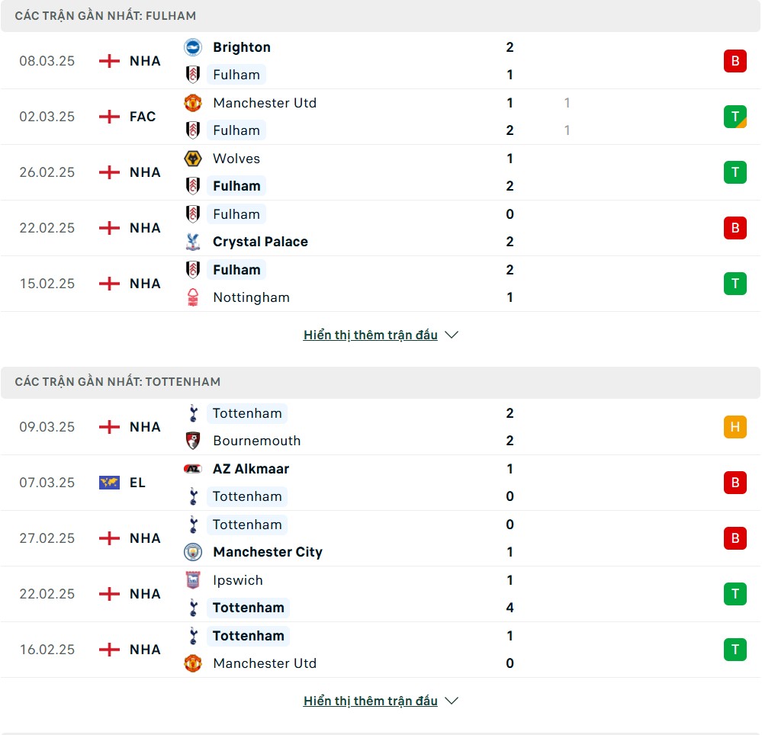Viewport: 762px width, 735px height.
Task: Open the Tottenham vs Manchester City match row
Action: pos(381,538)
